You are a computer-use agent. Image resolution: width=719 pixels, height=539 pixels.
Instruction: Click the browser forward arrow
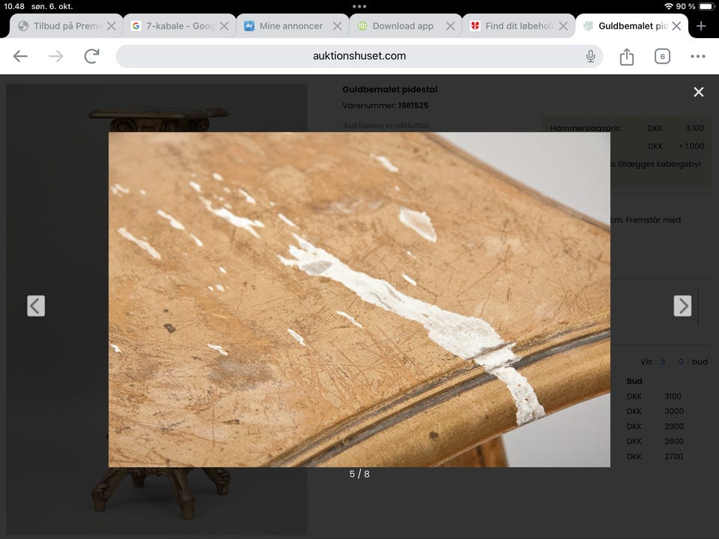coord(56,56)
